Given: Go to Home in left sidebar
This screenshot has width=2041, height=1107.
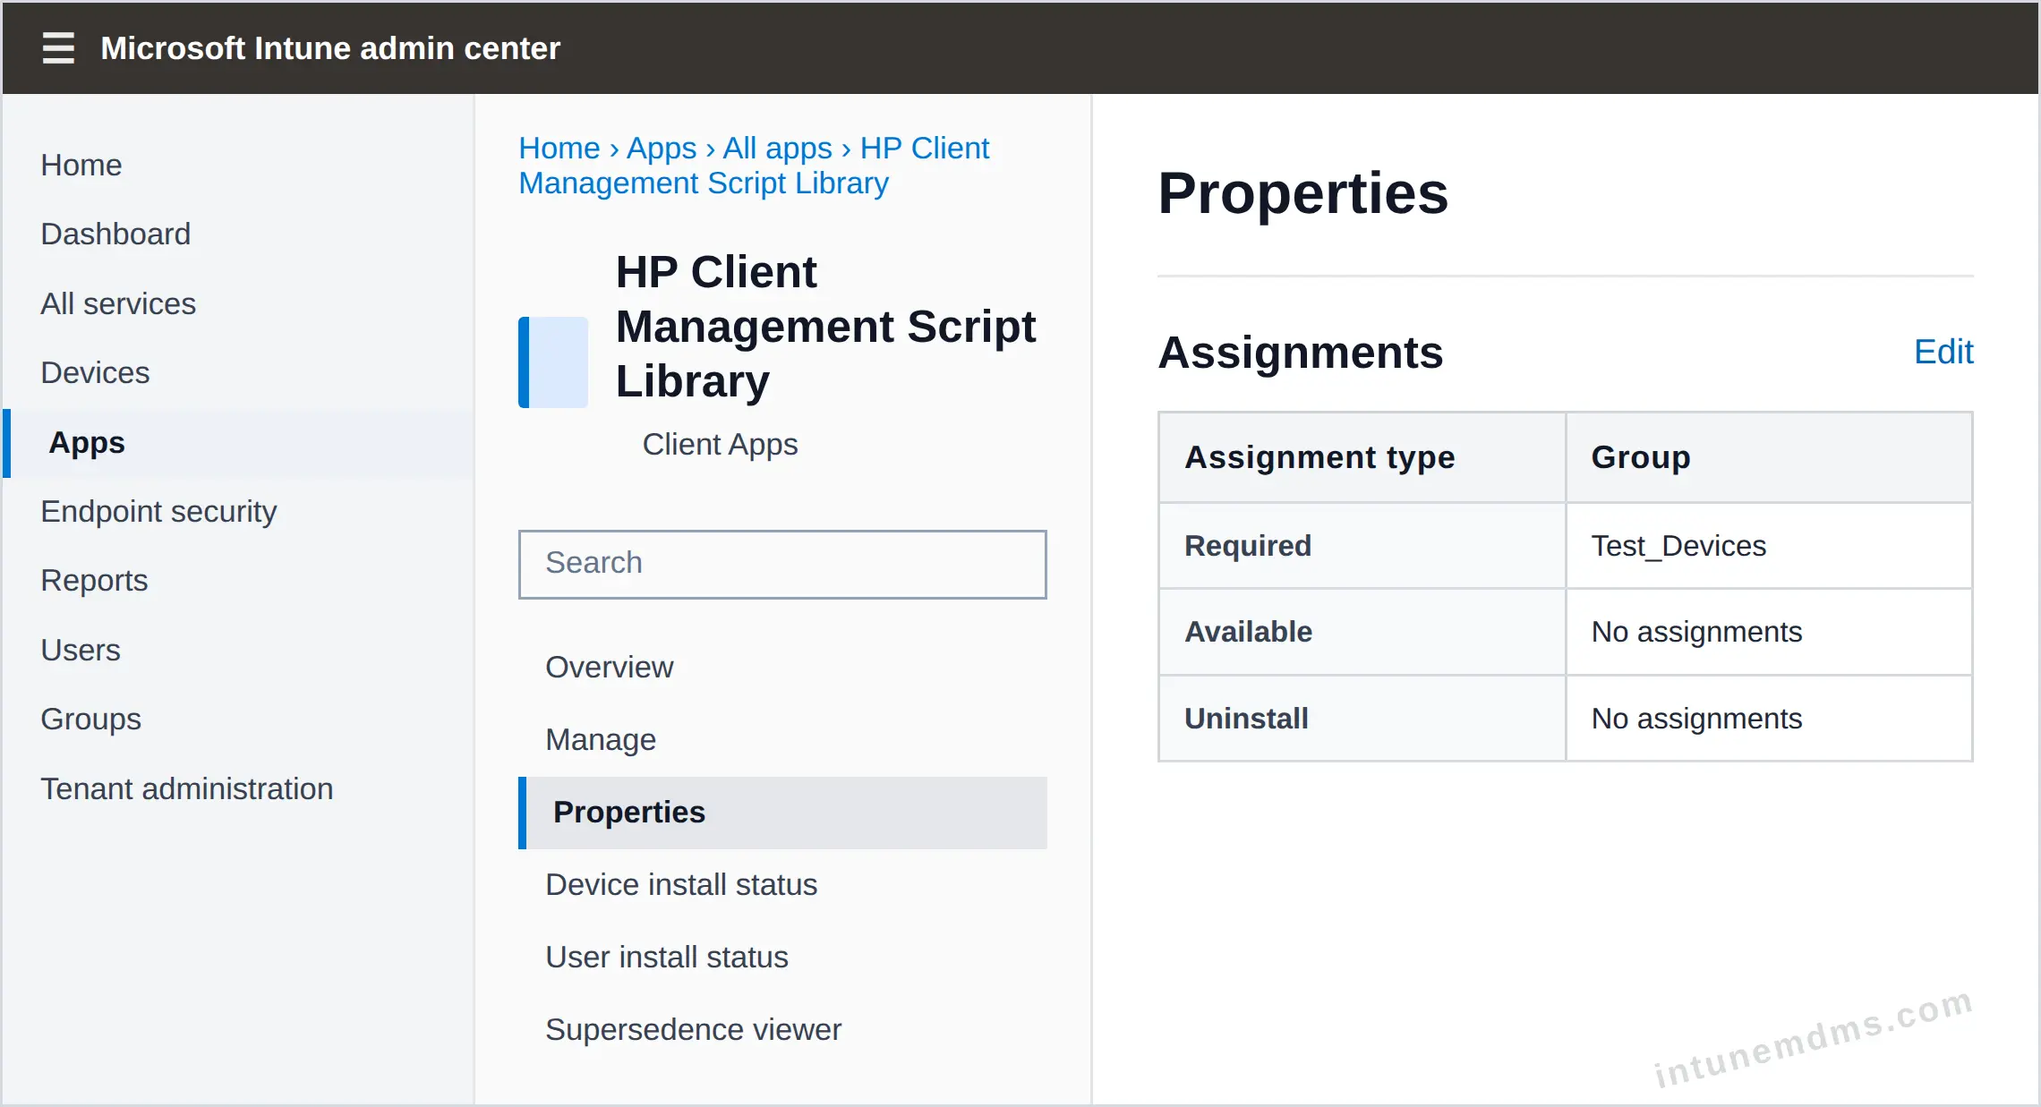Looking at the screenshot, I should click(x=81, y=165).
